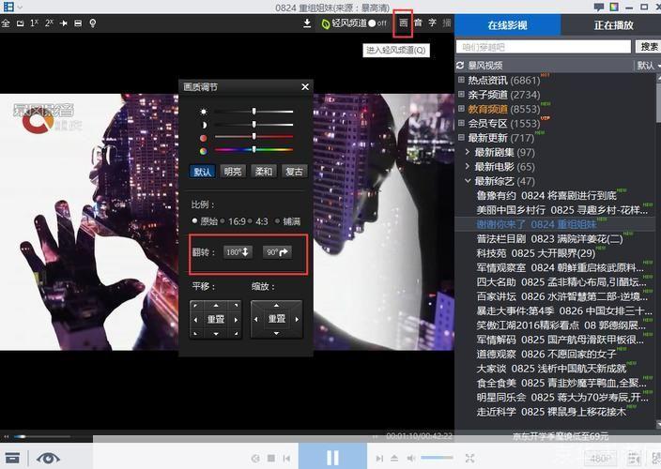The image size is (661, 469).
Task: Expand the 热点资讯 category
Action: coord(462,81)
